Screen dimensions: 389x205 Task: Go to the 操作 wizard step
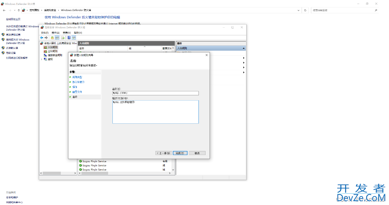click(x=75, y=87)
